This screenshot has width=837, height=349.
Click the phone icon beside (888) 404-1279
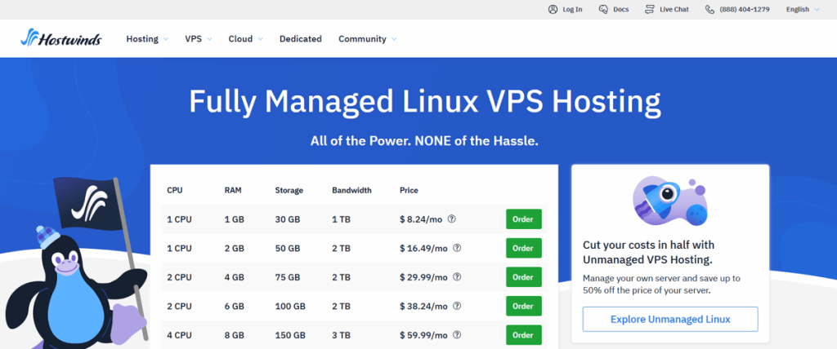click(709, 10)
